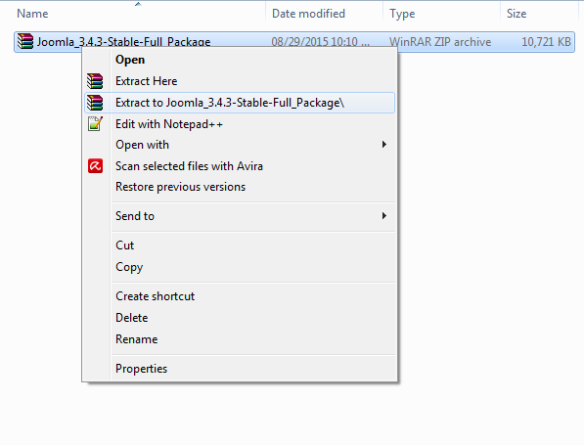584x445 pixels.
Task: Expand the Open with submenu arrow
Action: [x=384, y=144]
